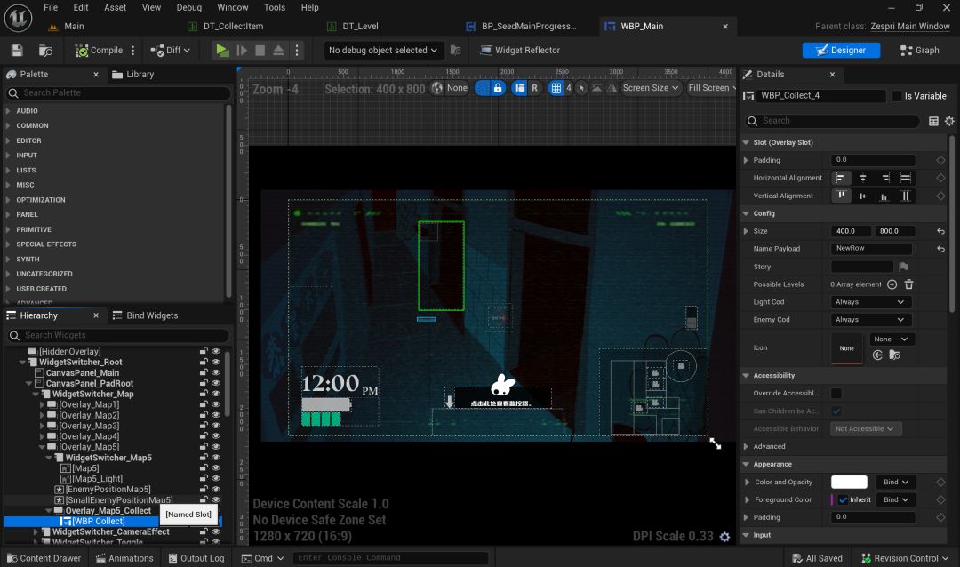The height and width of the screenshot is (567, 960).
Task: Toggle the lock icon in the designer toolbar
Action: click(x=498, y=88)
